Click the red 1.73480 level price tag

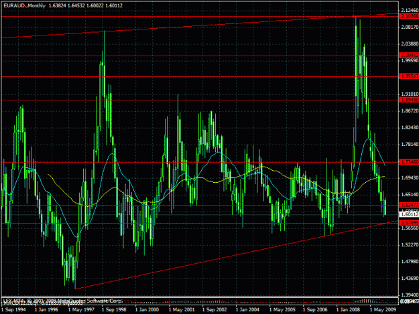[x=409, y=162]
